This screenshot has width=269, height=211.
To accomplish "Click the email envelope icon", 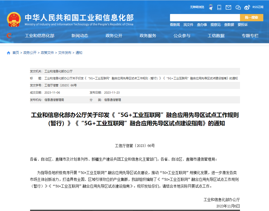I will [228, 7].
